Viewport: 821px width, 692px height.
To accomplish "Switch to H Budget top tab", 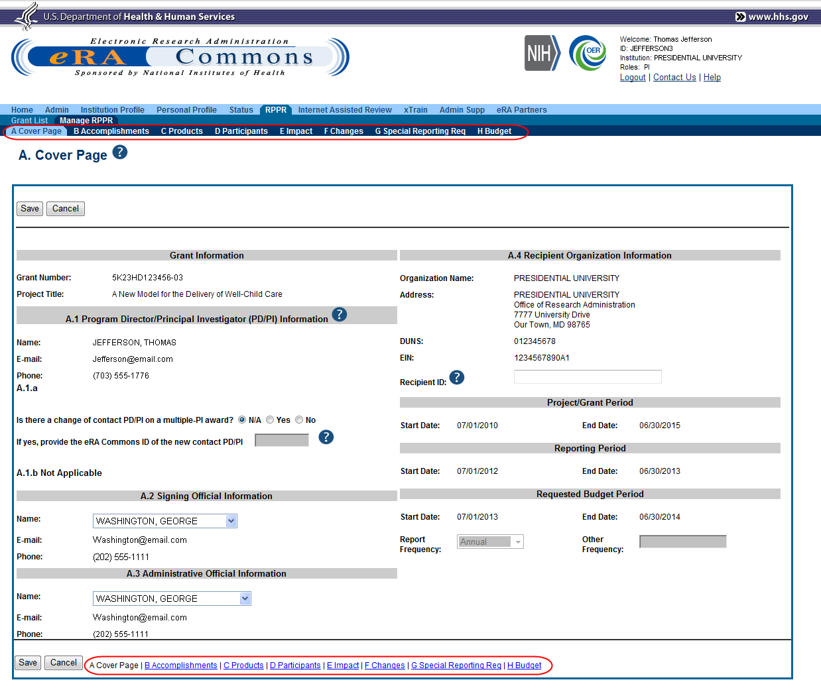I will tap(495, 131).
